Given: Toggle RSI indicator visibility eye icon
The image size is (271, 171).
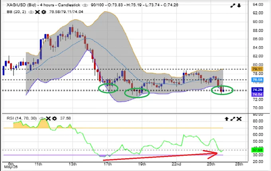Looking at the screenshot, I should pos(42,119).
